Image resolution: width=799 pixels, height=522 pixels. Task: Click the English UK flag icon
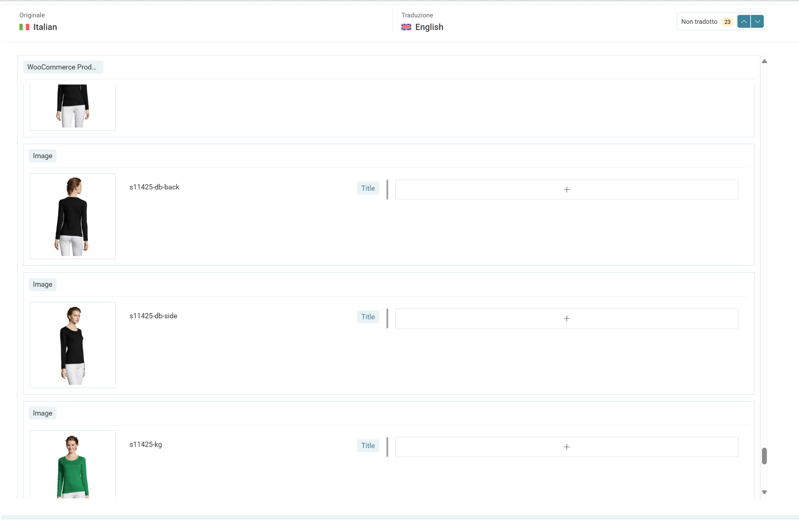(x=406, y=27)
